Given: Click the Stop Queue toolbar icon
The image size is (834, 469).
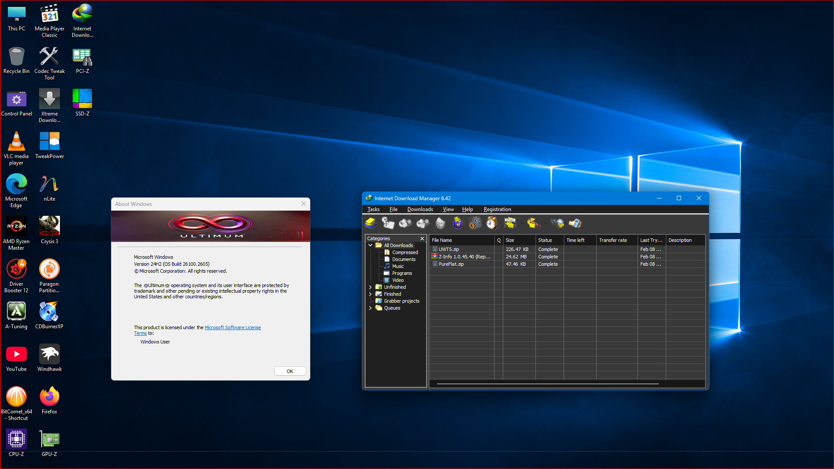Looking at the screenshot, I should (x=533, y=223).
